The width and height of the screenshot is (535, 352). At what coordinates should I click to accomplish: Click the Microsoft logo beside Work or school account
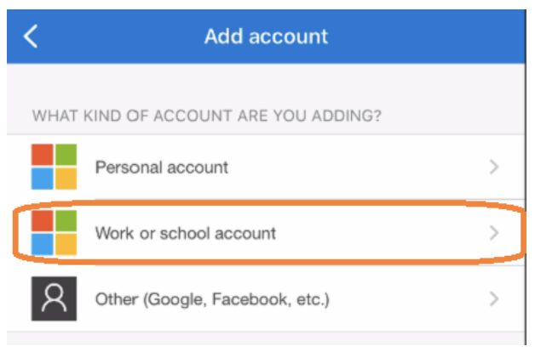54,232
